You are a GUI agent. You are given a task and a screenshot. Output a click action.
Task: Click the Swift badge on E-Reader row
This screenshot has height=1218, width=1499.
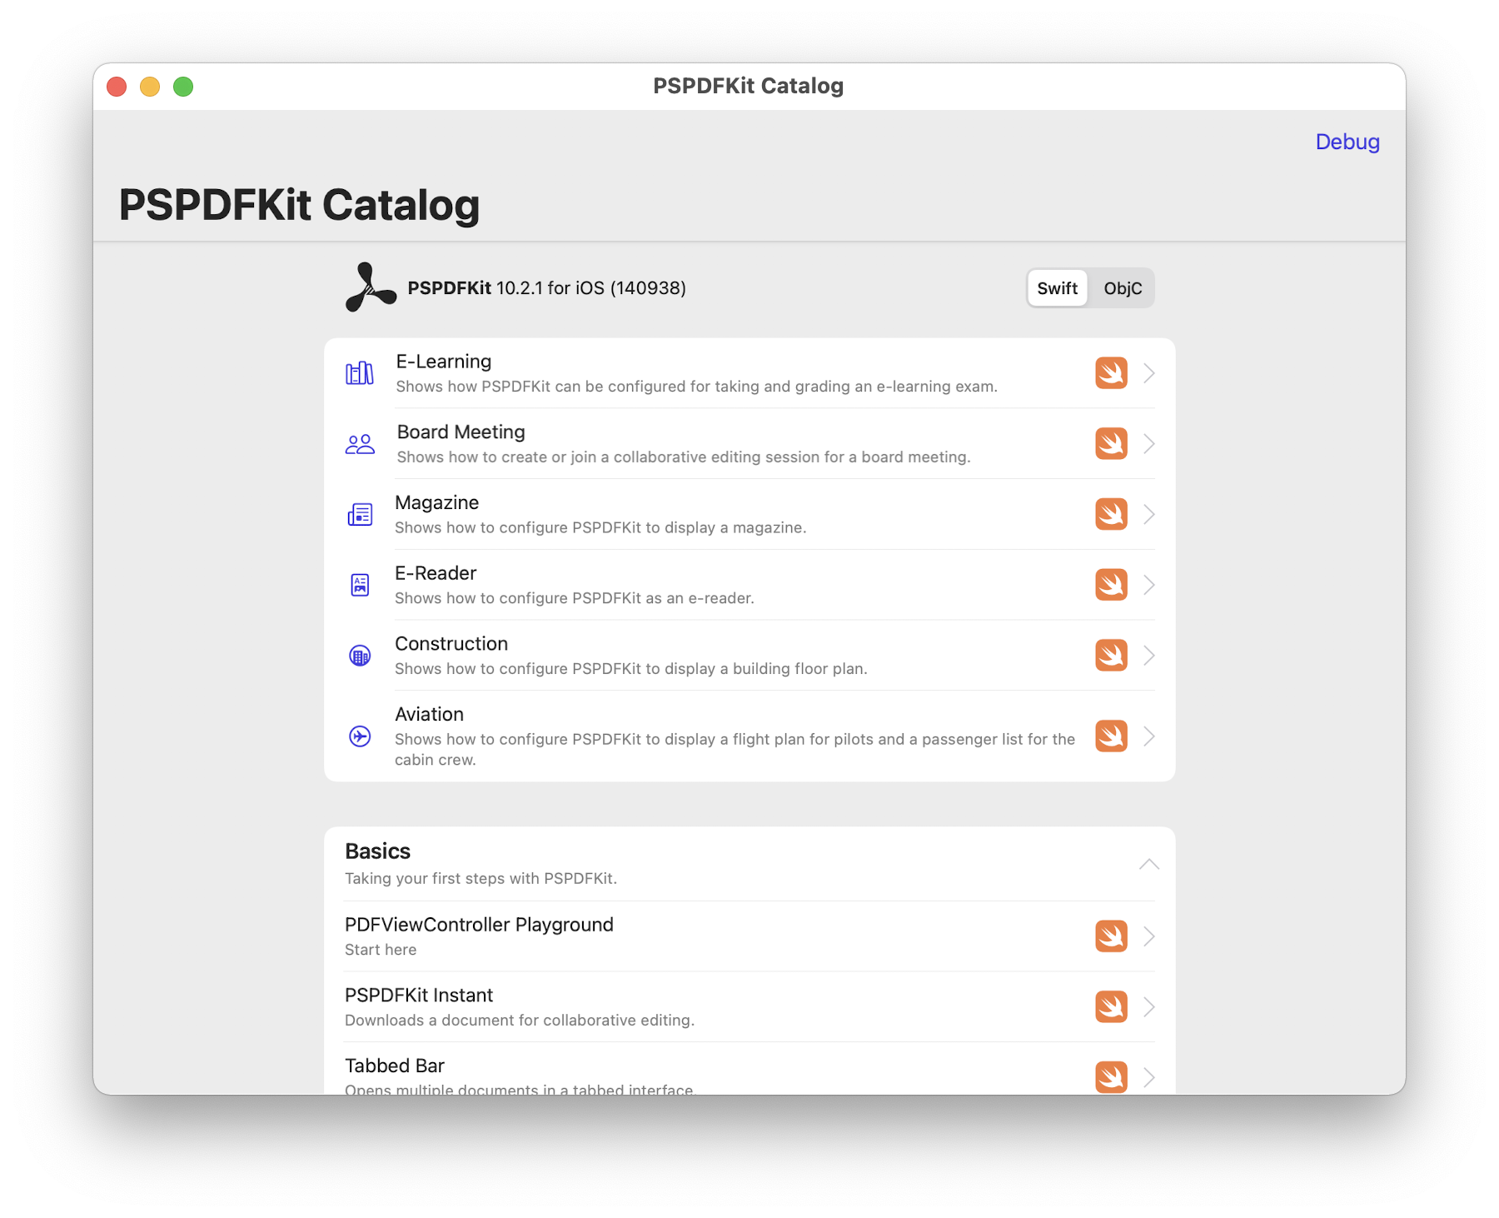tap(1111, 585)
